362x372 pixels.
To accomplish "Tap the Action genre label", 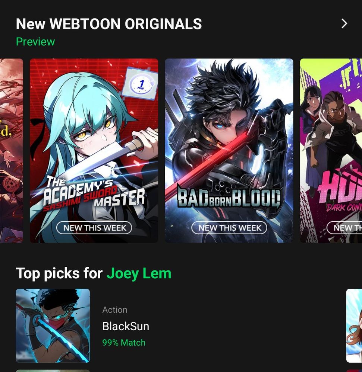I will [115, 310].
